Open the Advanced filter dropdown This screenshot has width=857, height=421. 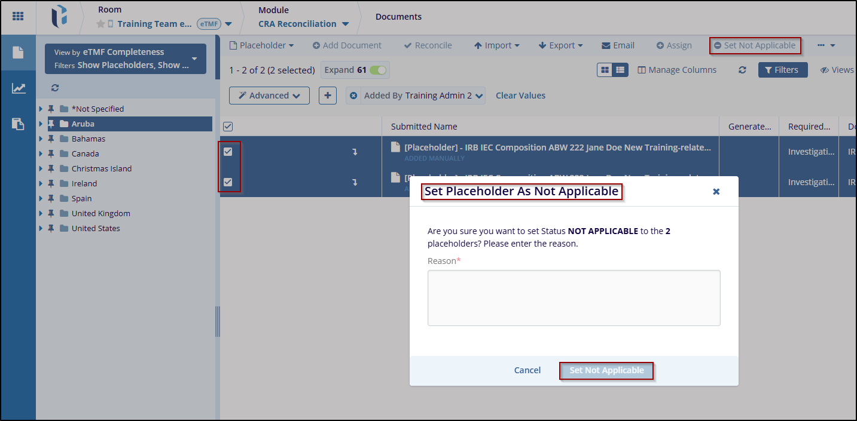coord(269,96)
